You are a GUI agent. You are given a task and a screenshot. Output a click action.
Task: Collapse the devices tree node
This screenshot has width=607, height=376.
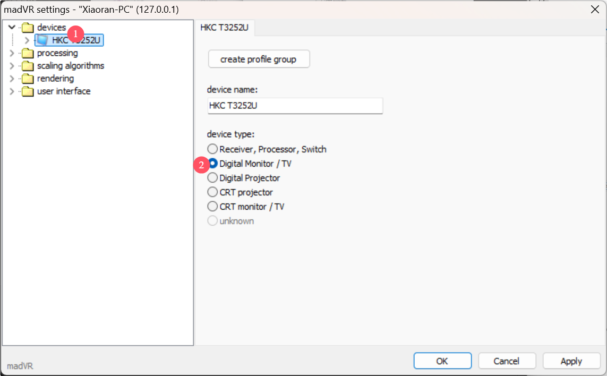pyautogui.click(x=12, y=28)
